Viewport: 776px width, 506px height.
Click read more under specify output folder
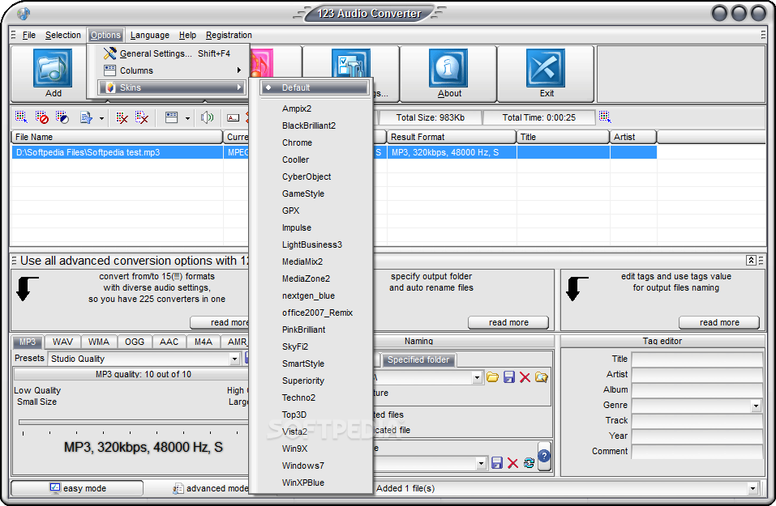click(x=508, y=323)
